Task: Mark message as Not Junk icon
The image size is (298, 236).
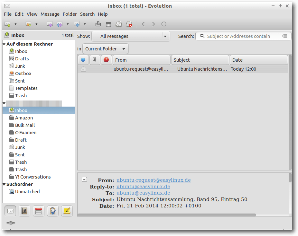Action: tap(129, 24)
